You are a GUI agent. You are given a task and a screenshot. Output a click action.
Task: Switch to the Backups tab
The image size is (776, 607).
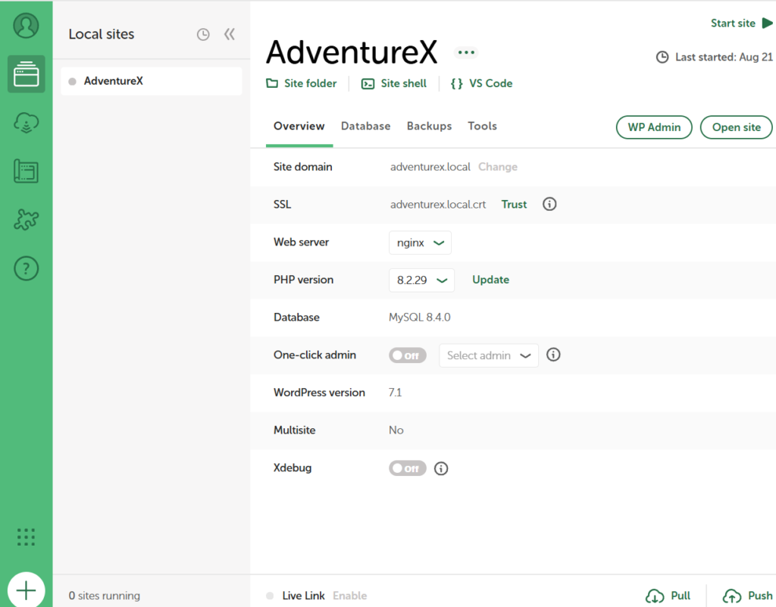click(x=429, y=126)
